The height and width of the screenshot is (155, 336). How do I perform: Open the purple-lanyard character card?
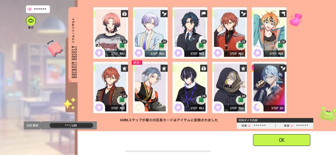tap(190, 87)
